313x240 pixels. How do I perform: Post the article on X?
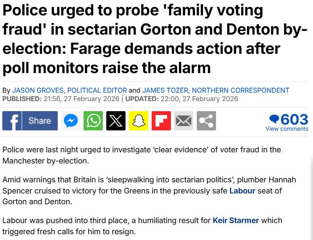click(x=116, y=121)
